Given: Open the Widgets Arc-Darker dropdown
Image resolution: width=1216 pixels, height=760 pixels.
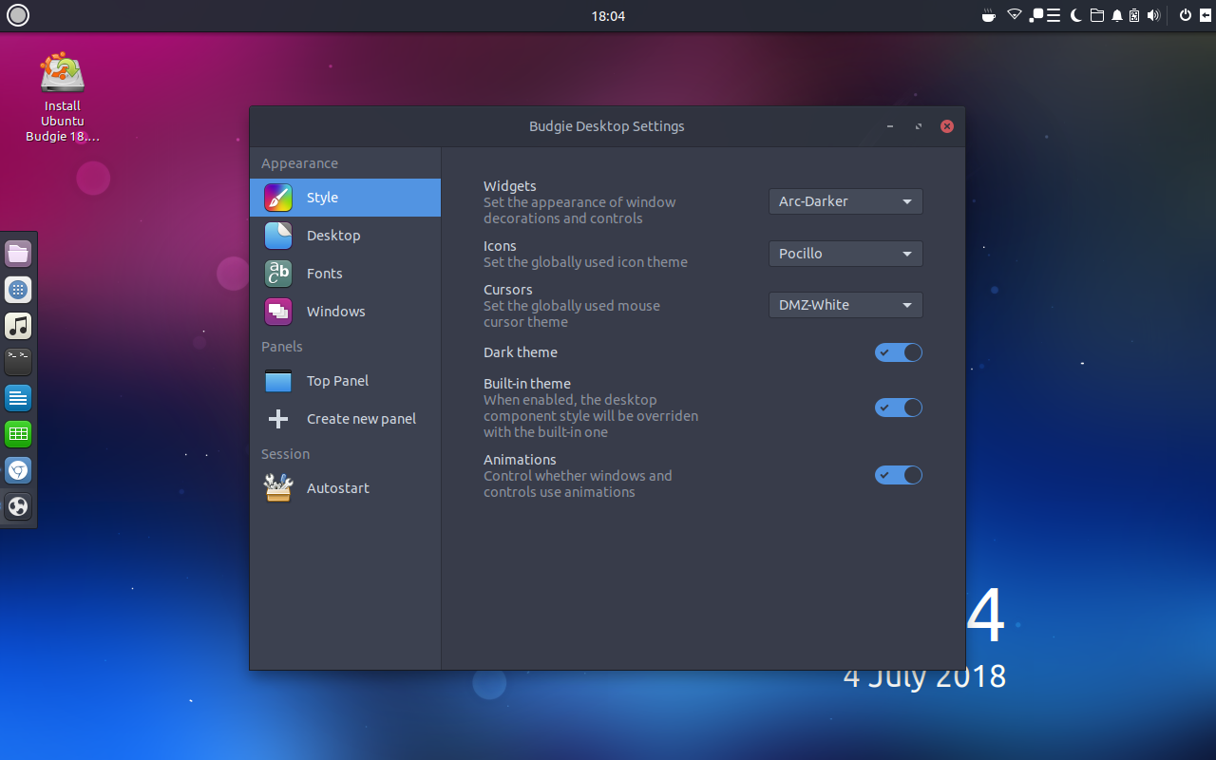Looking at the screenshot, I should click(845, 201).
